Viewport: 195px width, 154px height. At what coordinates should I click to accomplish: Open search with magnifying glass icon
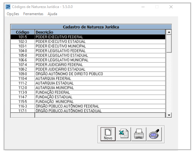154,134
